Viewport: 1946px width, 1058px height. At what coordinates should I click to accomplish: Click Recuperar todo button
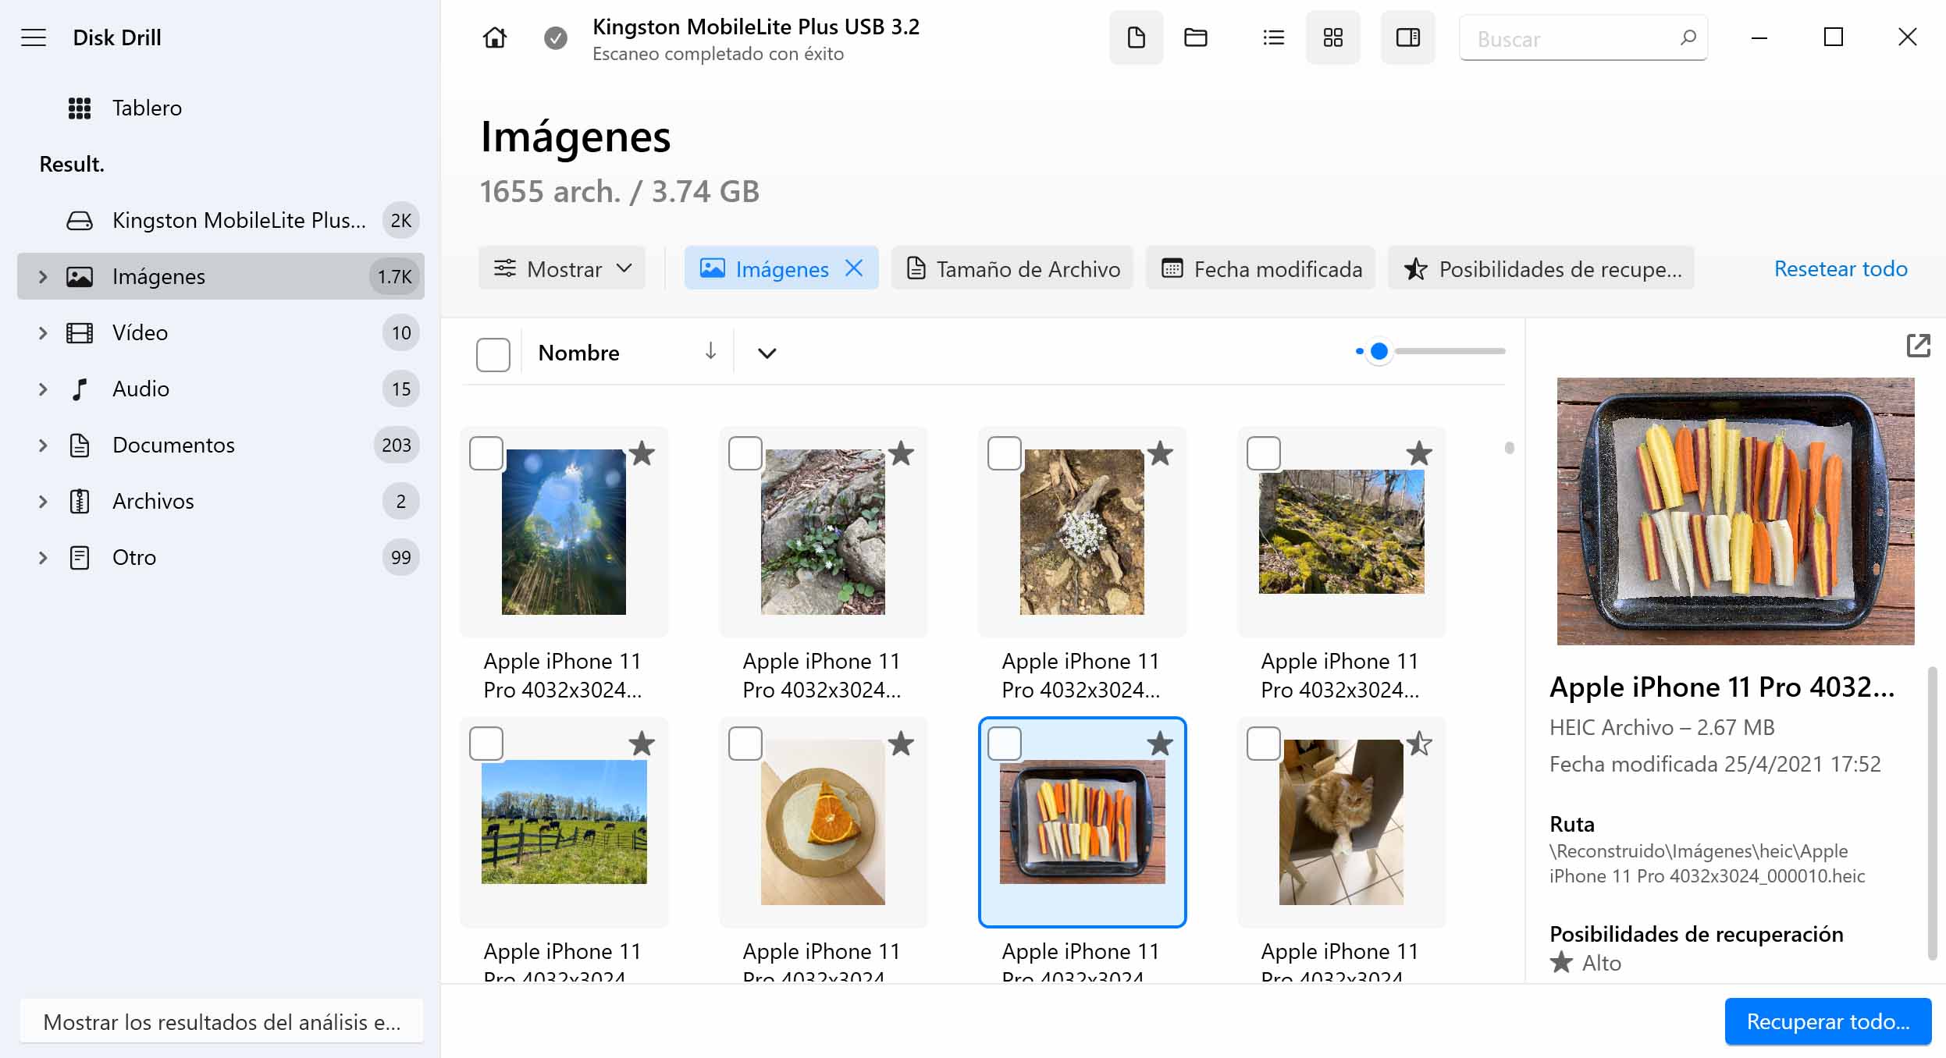click(1828, 1021)
